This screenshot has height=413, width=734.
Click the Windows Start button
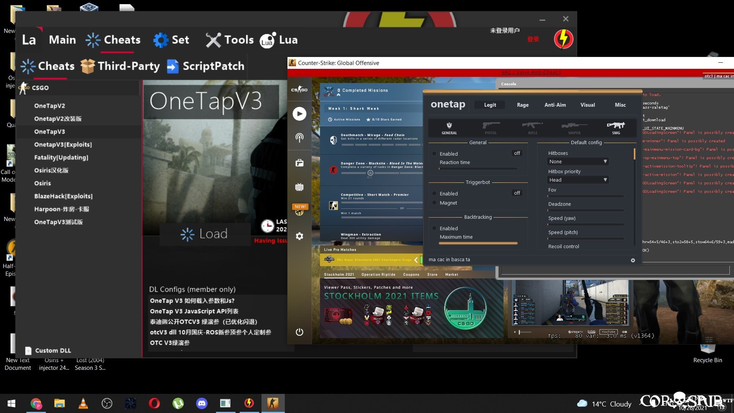(11, 403)
